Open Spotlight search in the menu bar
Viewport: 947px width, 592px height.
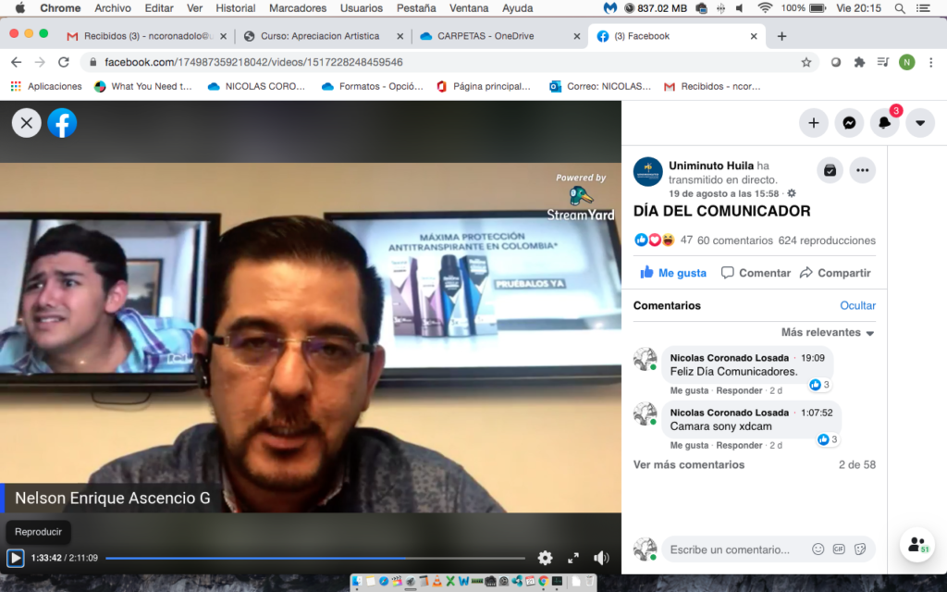[x=899, y=8]
